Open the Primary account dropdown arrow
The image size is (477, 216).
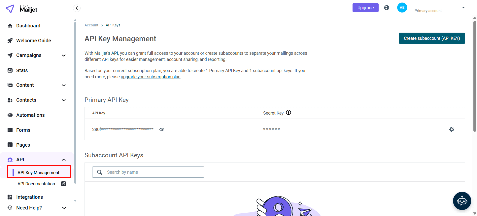point(463,8)
